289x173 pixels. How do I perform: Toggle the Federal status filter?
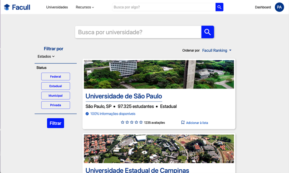click(x=56, y=76)
